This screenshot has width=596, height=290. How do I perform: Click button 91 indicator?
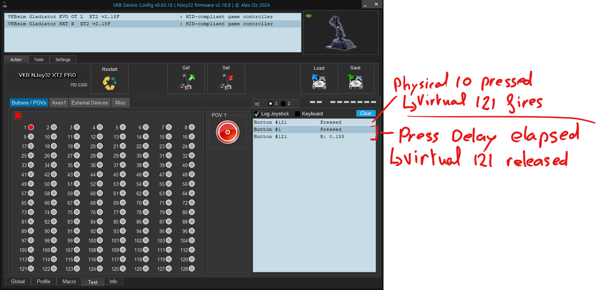tap(77, 231)
